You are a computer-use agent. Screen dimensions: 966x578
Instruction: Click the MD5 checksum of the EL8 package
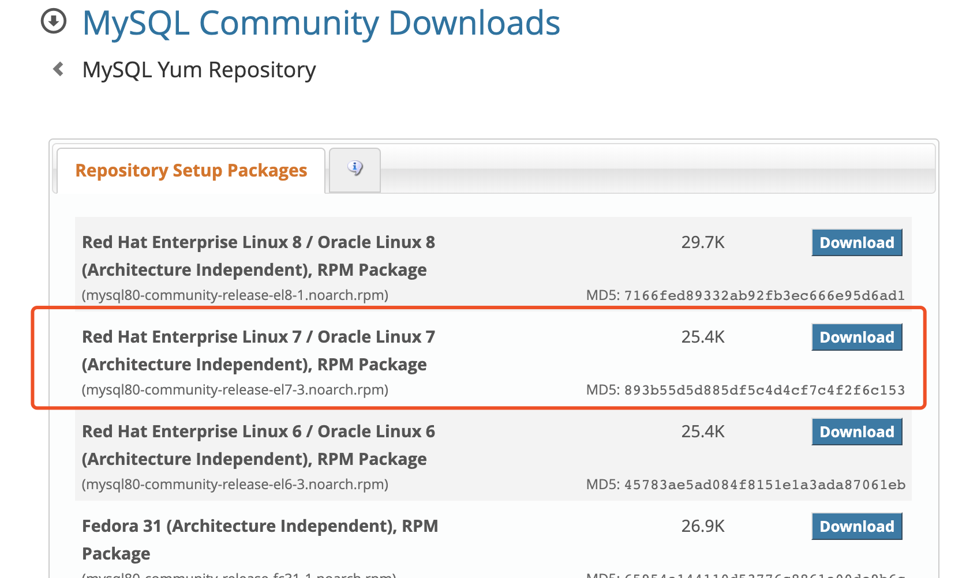(746, 295)
